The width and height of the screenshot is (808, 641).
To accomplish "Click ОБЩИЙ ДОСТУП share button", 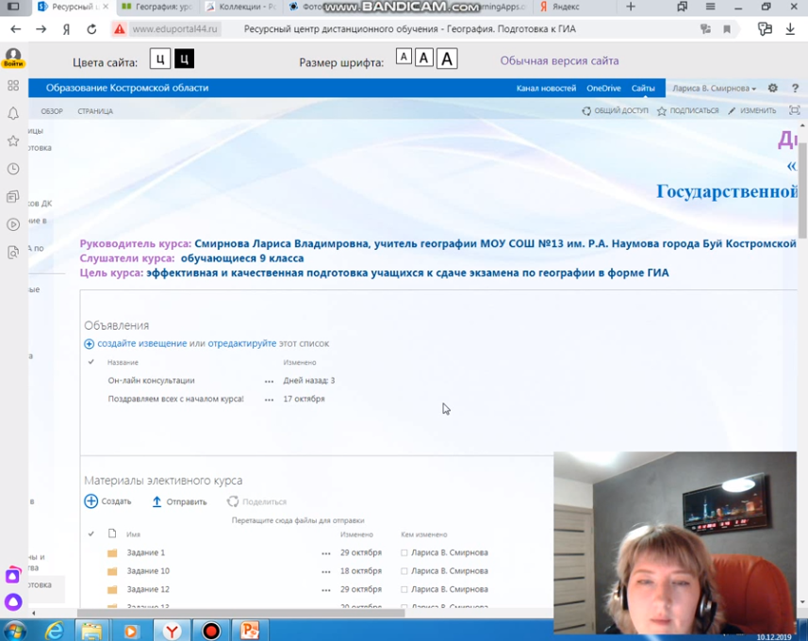I will (x=616, y=111).
